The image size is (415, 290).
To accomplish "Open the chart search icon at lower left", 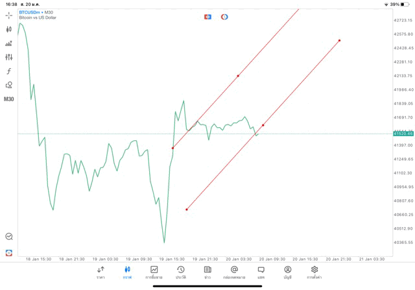I will click(x=9, y=237).
